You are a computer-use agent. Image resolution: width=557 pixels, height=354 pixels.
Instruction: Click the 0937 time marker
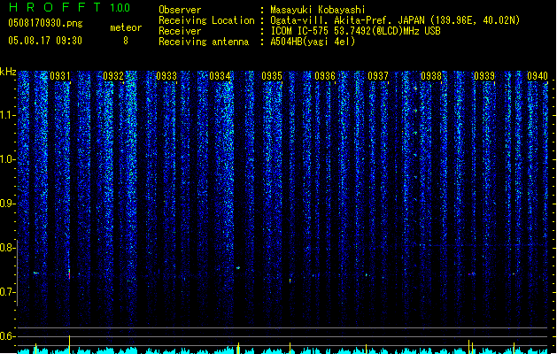(378, 76)
